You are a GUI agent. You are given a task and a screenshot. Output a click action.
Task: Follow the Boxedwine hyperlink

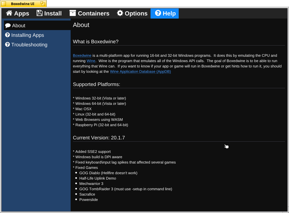point(82,55)
